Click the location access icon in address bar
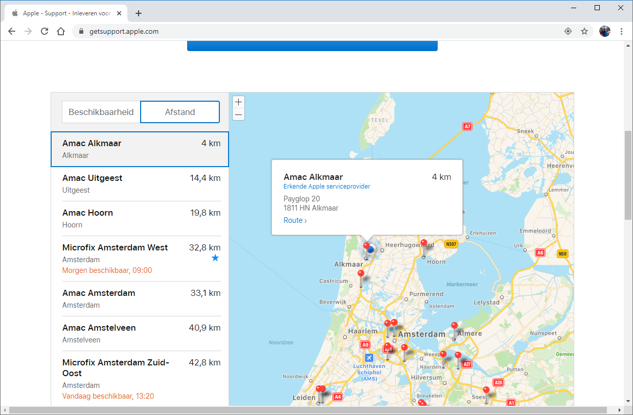Image resolution: width=633 pixels, height=415 pixels. 568,31
